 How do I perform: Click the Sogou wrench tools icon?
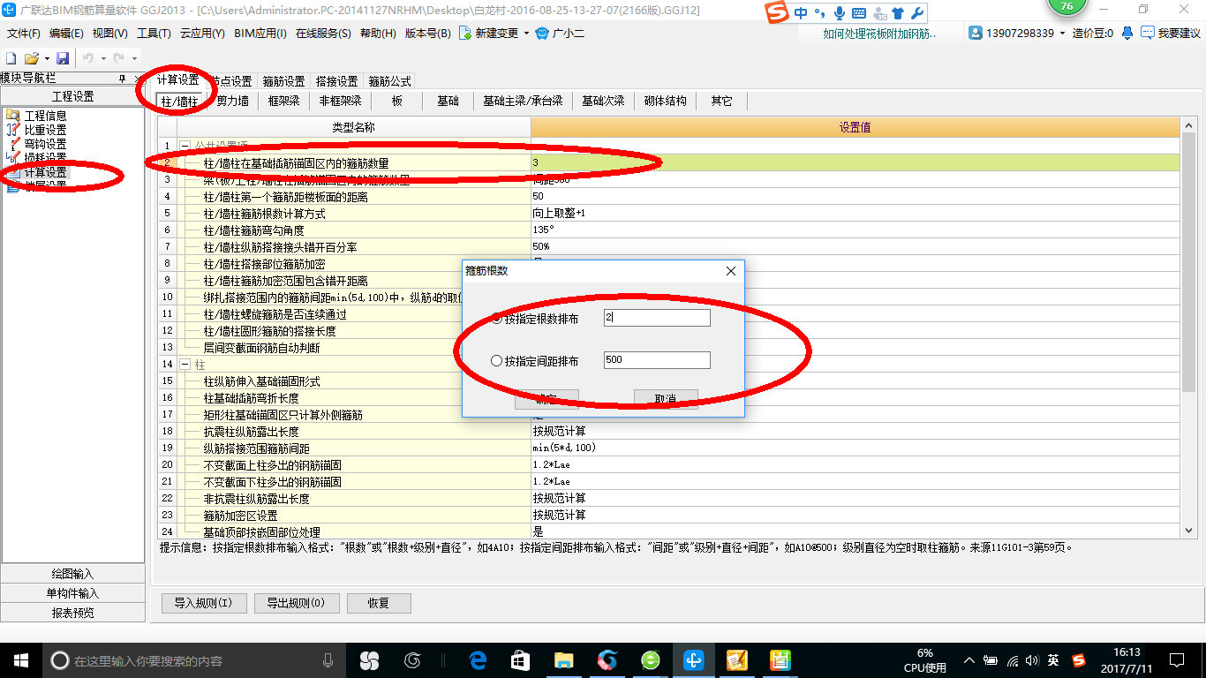point(917,13)
